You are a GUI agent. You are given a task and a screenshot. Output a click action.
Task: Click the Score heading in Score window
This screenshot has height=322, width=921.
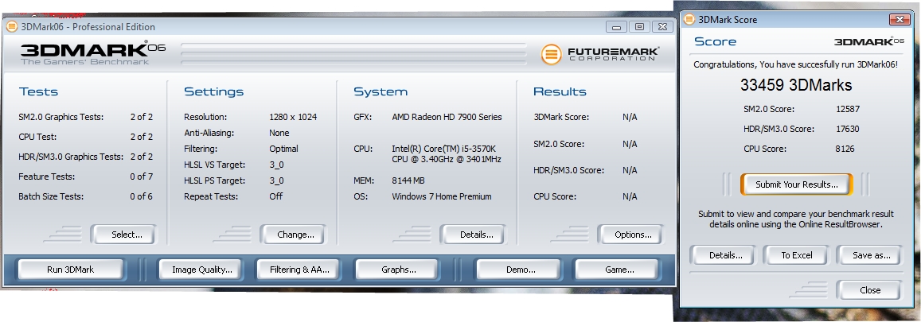pyautogui.click(x=715, y=41)
